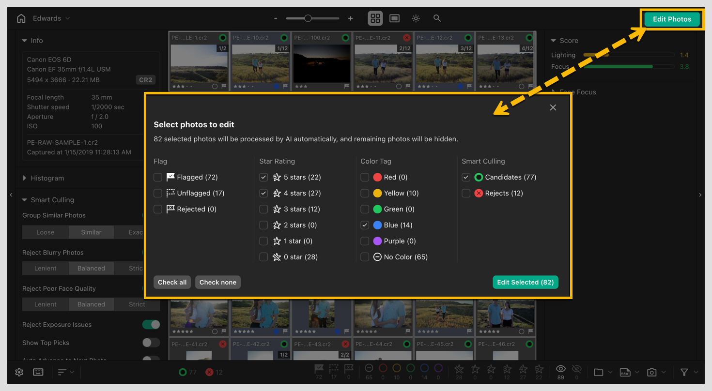This screenshot has height=391, width=712.
Task: Open the filter funnel dropdown
Action: pos(689,372)
